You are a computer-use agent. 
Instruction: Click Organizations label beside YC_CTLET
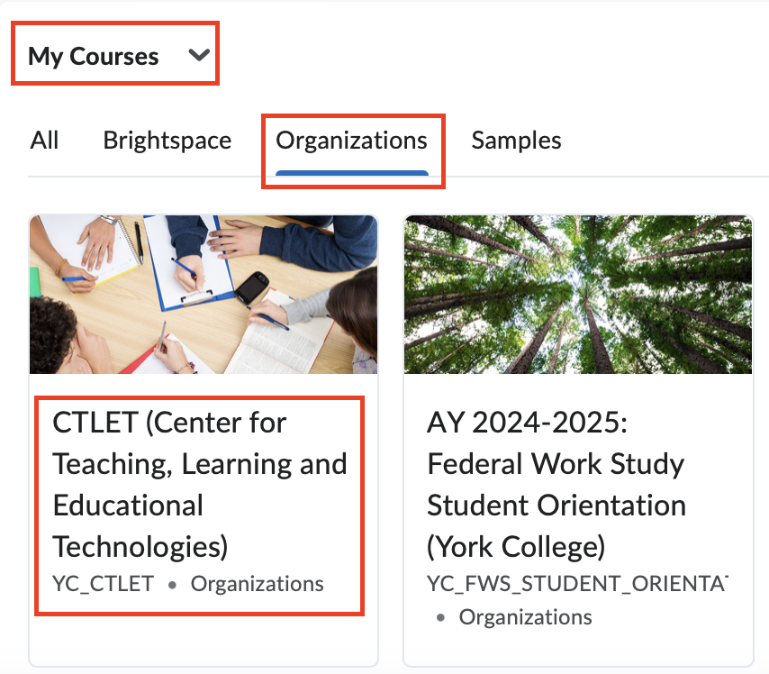pyautogui.click(x=257, y=584)
